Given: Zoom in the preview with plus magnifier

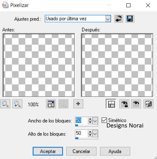Looking at the screenshot, I should pos(17,104).
